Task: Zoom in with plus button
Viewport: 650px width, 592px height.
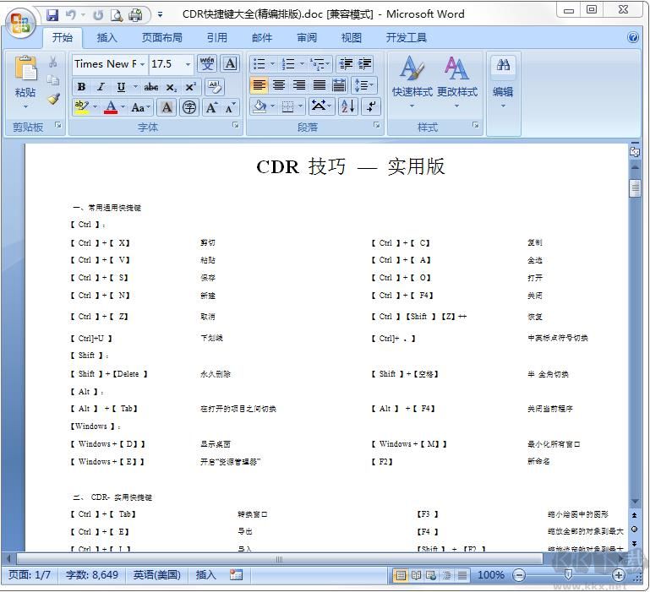Action: (x=618, y=575)
